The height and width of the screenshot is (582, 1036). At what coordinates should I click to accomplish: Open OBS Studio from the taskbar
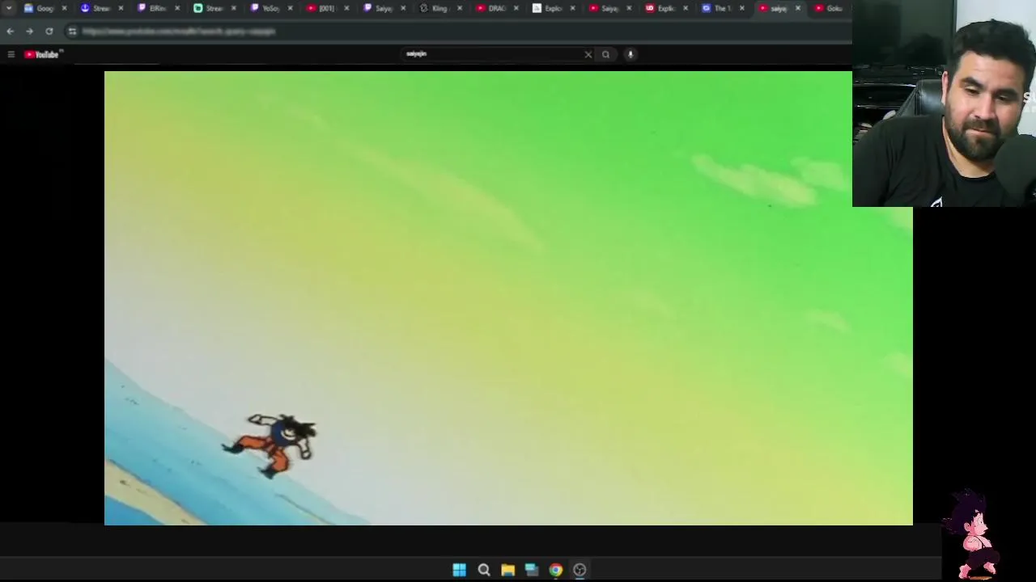coord(580,570)
